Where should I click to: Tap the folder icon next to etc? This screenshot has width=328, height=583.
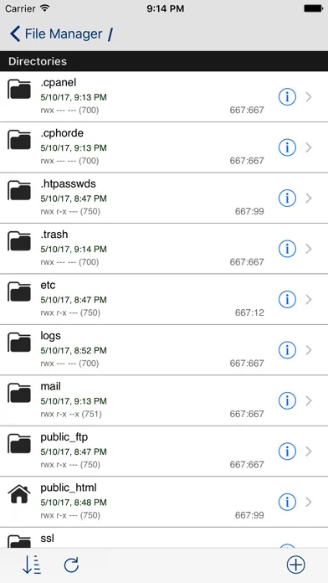coord(19,291)
